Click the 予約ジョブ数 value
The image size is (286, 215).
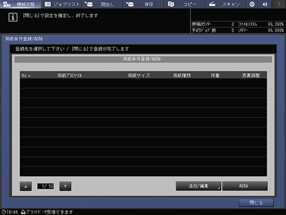(x=233, y=30)
